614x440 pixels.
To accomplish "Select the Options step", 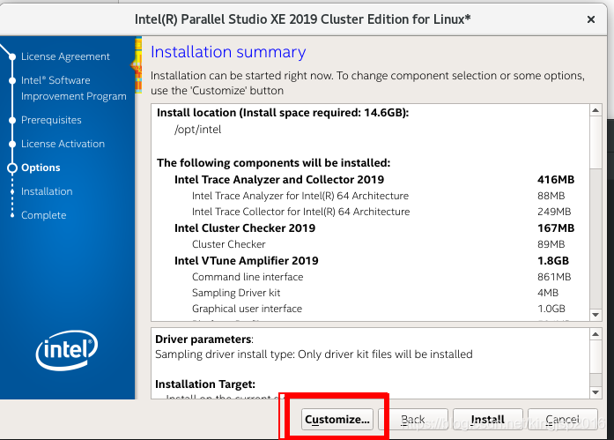I will [41, 168].
